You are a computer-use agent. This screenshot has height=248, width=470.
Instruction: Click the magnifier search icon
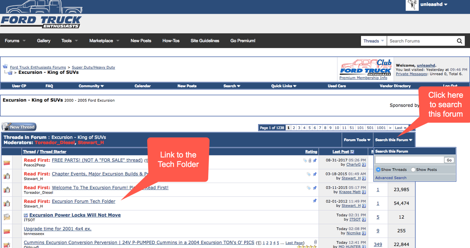click(459, 41)
